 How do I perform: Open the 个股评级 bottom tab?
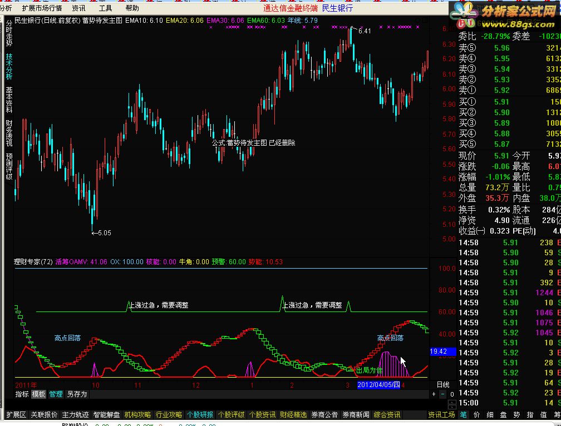point(231,414)
